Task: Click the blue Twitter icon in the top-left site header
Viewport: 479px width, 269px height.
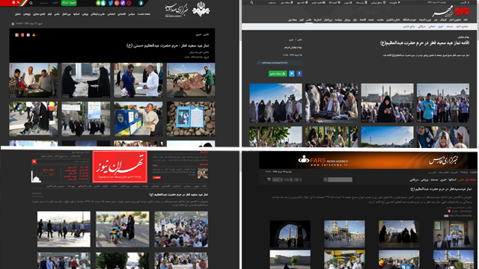Action: (x=111, y=3)
